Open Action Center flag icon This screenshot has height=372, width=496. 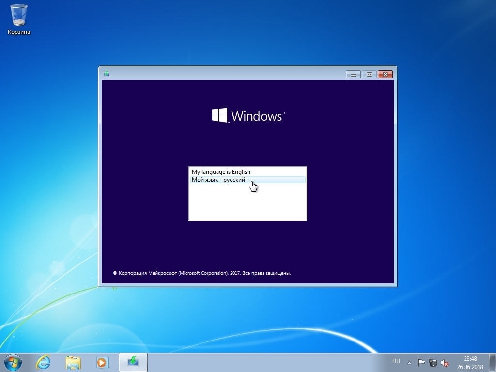(421, 363)
